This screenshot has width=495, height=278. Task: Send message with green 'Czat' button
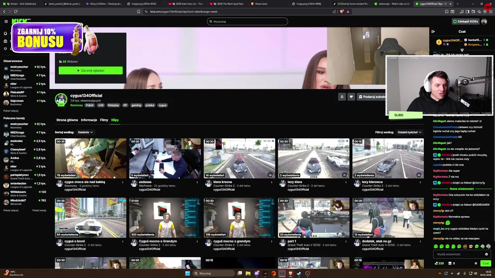pyautogui.click(x=486, y=263)
